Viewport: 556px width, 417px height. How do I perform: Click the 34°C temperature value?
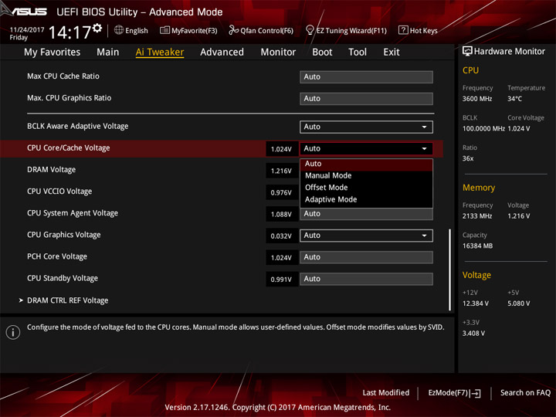(514, 99)
